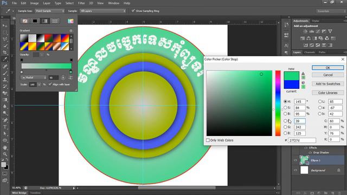Select the Blur tool
The image size is (347, 195).
coord(5,106)
